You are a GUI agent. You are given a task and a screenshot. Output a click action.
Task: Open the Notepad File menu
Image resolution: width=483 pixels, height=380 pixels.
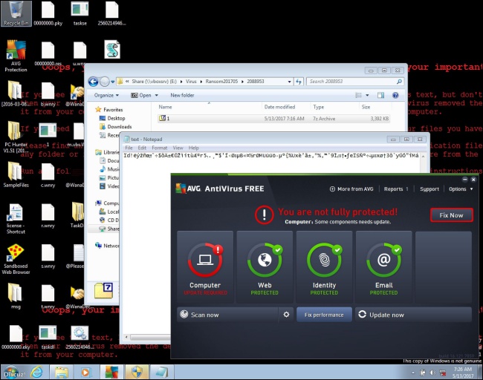129,148
